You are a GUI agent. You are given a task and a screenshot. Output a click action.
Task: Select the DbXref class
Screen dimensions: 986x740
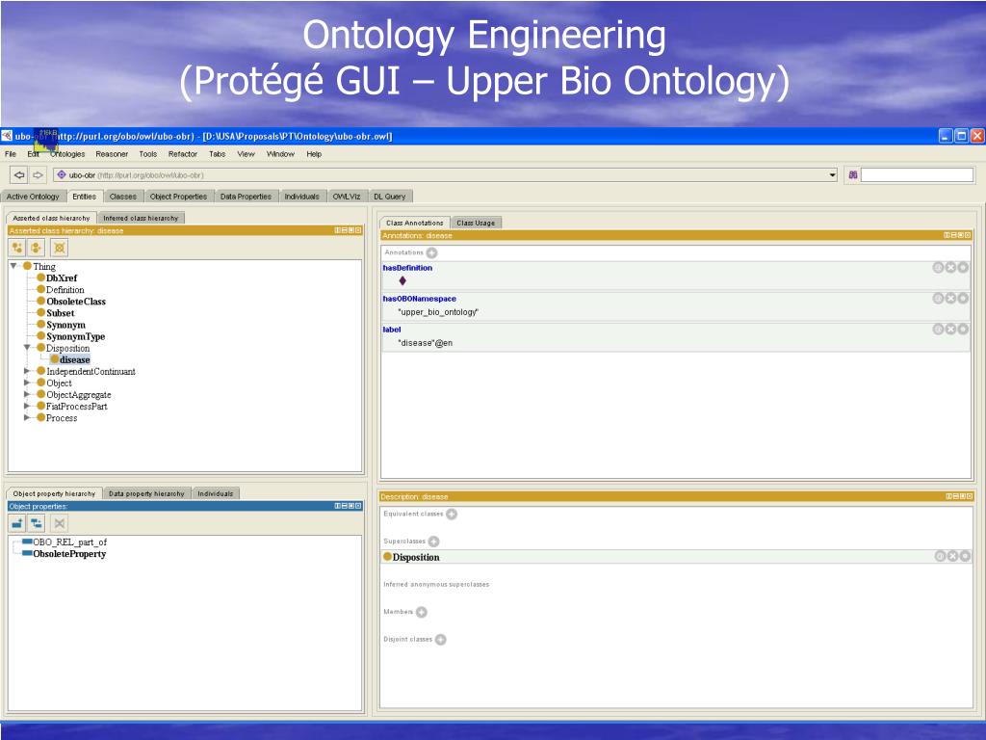coord(62,278)
